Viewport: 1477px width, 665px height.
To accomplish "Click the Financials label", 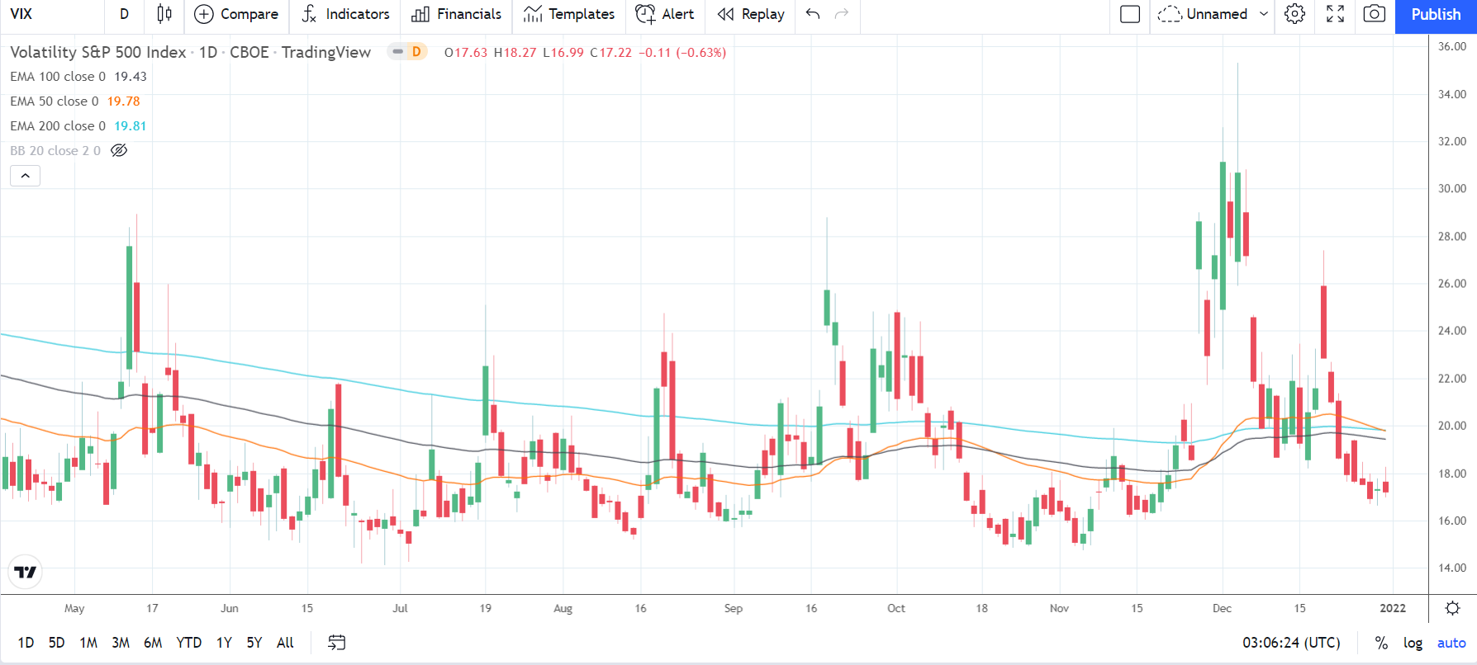I will (x=469, y=14).
